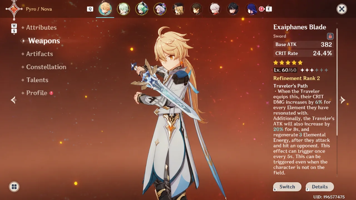Click the five-star rarity indicator
Screen dimensions: 356x200
click(288, 62)
